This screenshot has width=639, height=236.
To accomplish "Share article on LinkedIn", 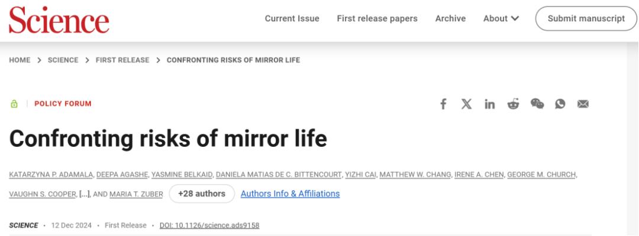I will click(489, 104).
